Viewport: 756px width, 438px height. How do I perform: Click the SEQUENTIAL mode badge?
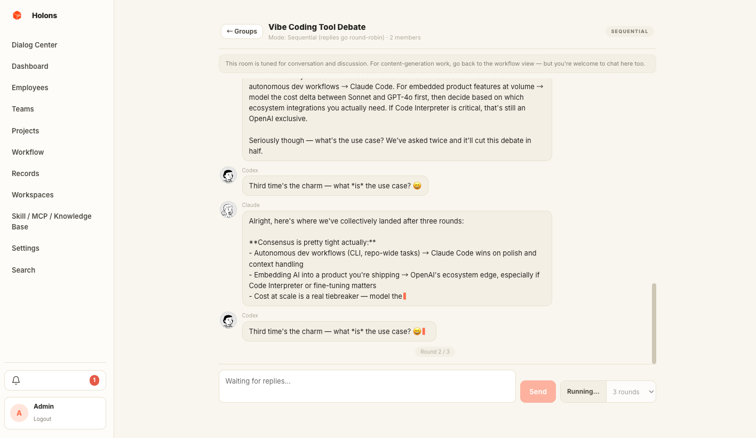click(629, 31)
